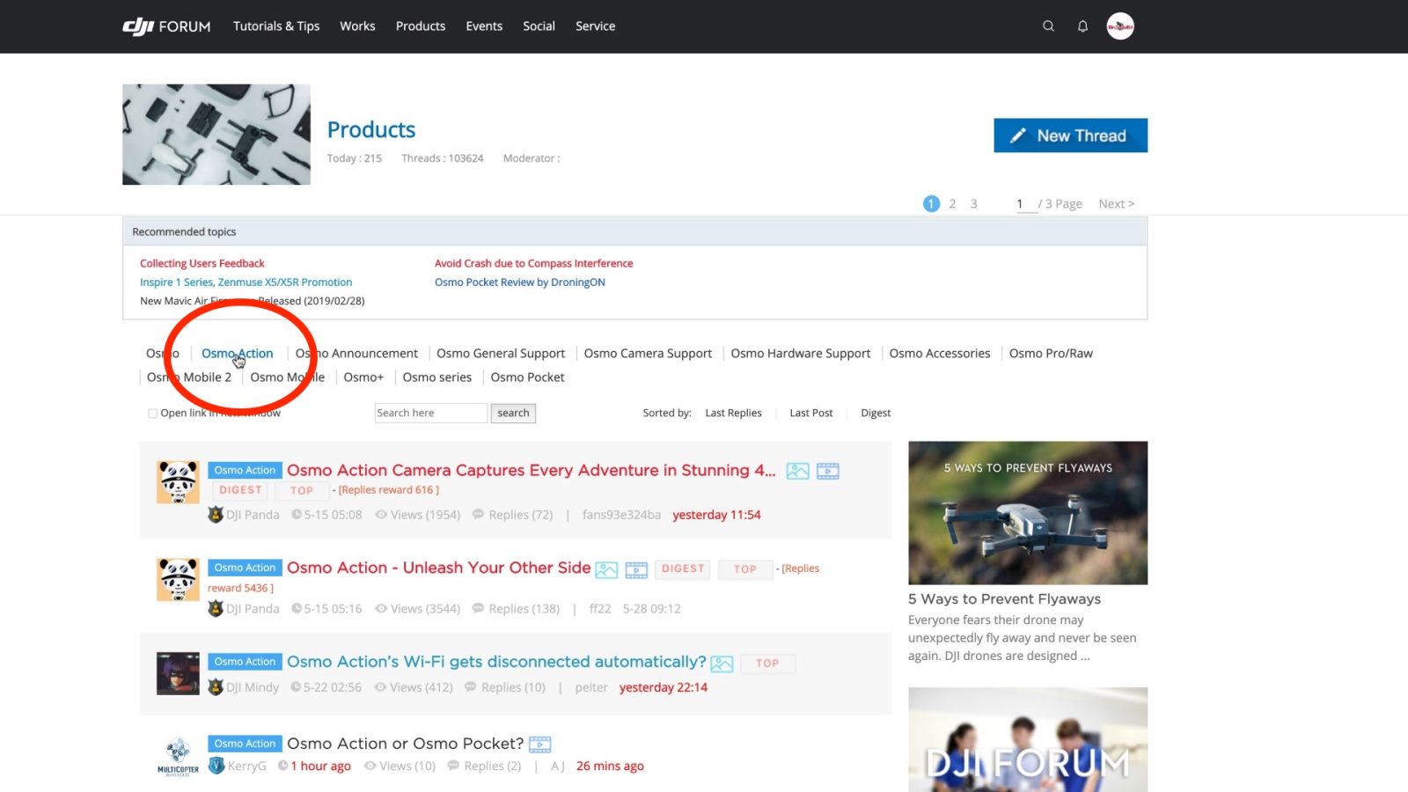This screenshot has height=792, width=1408.
Task: Click the DJI Forum logo
Action: click(x=166, y=26)
